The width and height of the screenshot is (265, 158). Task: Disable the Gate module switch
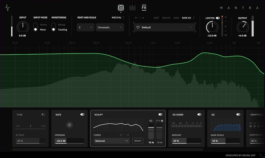(x=82, y=114)
